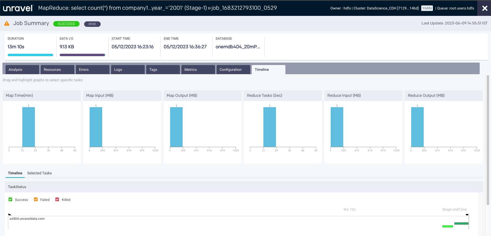
Task: Click the Reduce Tasks (Sec) histogram bar
Action: coord(270,127)
